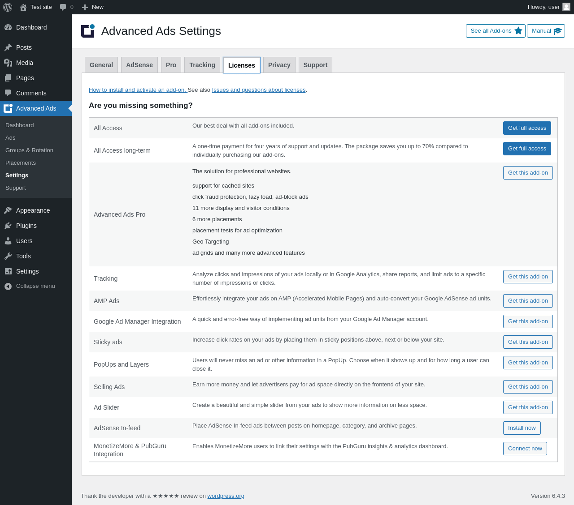The height and width of the screenshot is (505, 574).
Task: Follow the wordpress.org review link
Action: click(x=226, y=496)
